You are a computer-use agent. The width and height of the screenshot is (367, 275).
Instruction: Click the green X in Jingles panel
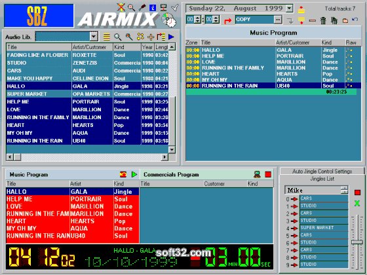pyautogui.click(x=357, y=203)
